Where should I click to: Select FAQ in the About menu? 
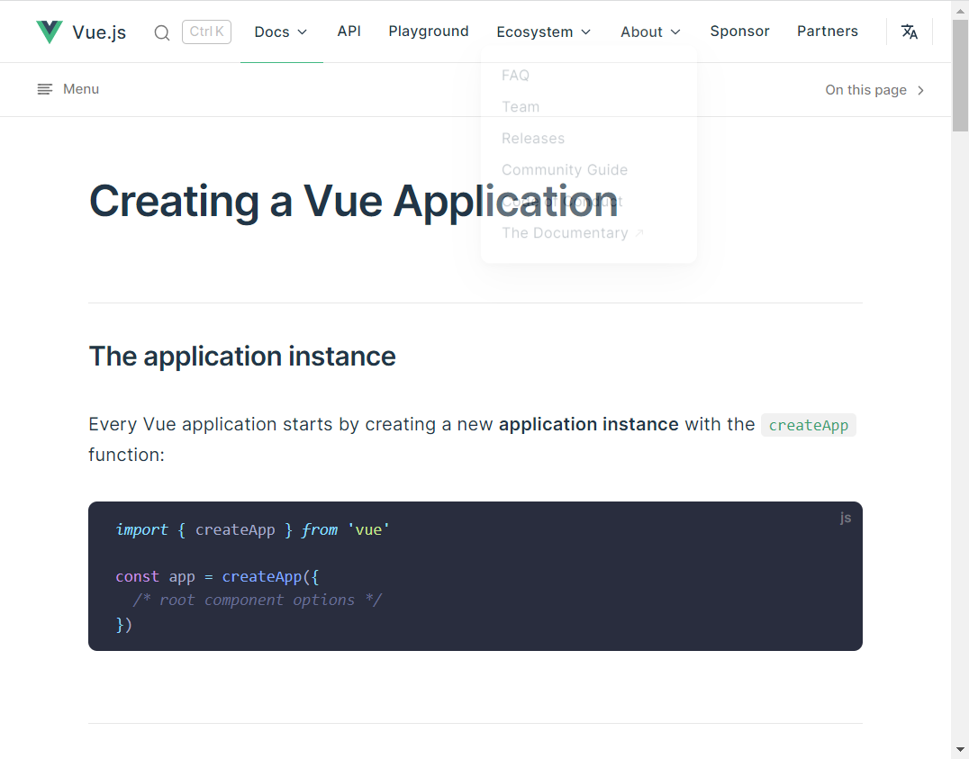(x=515, y=76)
